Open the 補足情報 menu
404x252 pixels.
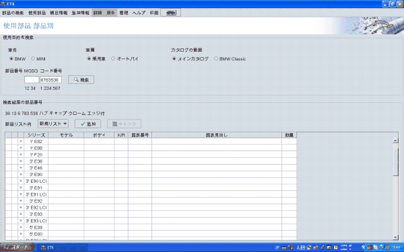59,13
